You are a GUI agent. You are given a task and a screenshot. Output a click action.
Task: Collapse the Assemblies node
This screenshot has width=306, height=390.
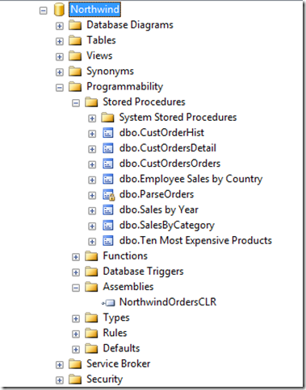[76, 288]
